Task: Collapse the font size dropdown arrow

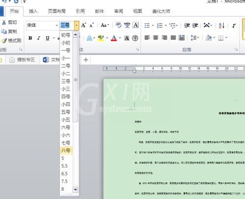Action: [76, 26]
